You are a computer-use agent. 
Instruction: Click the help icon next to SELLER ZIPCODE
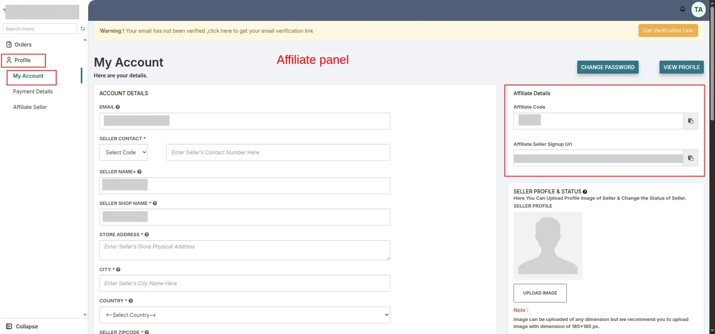click(147, 332)
